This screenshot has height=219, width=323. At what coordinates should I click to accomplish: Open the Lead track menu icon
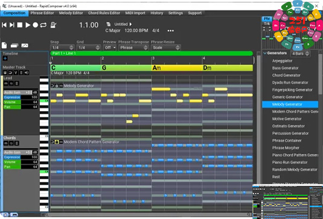(17, 83)
